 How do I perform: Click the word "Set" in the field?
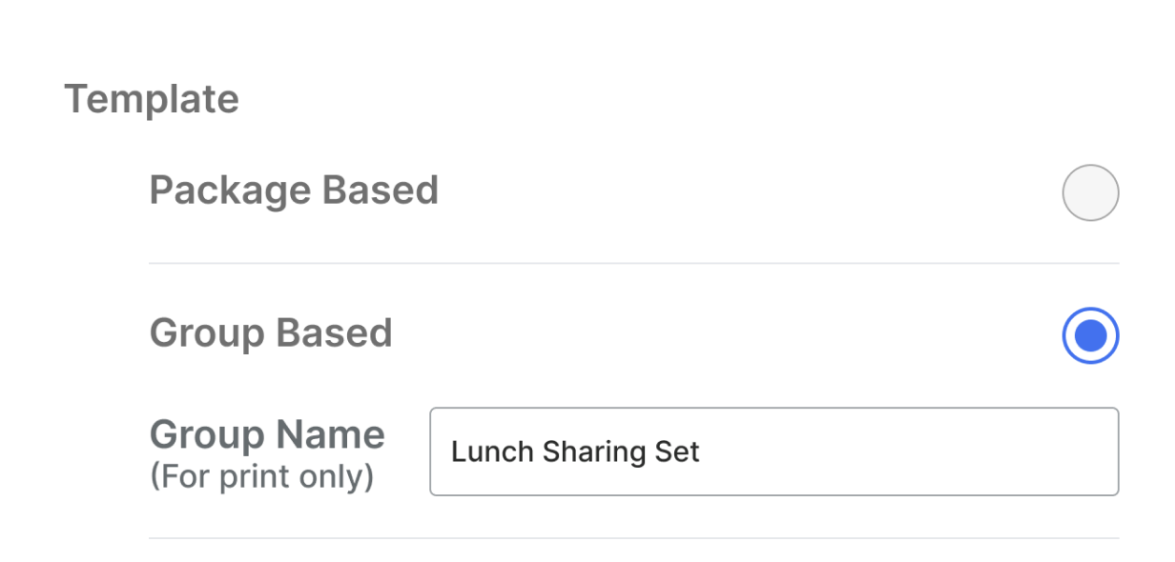tap(677, 452)
